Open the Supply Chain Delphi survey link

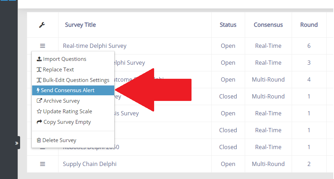tap(90, 164)
